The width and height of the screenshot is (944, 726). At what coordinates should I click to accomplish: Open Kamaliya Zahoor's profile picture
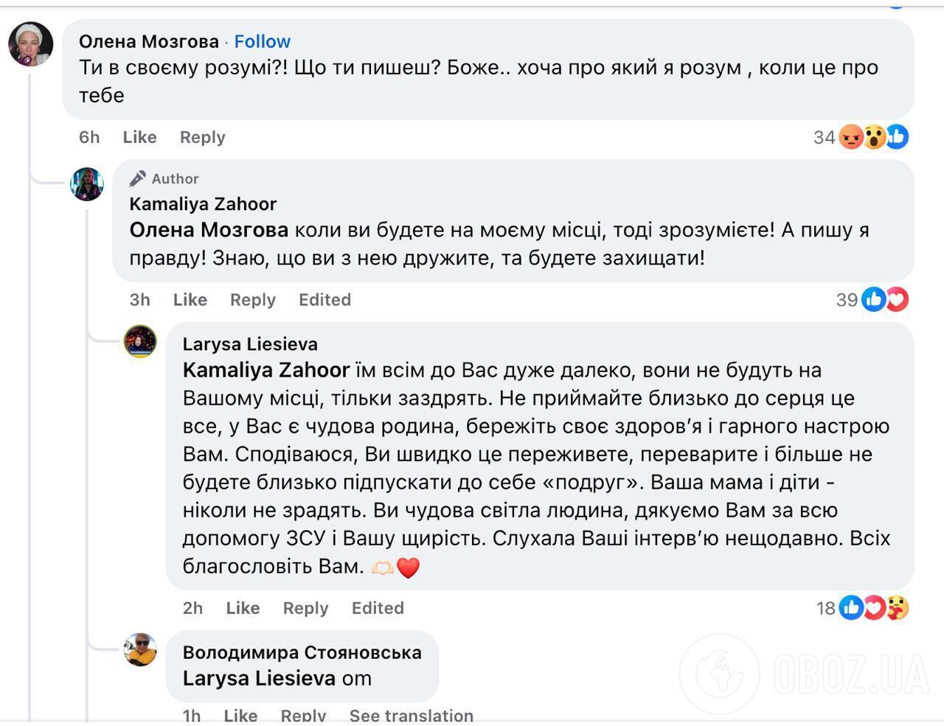pos(88,185)
